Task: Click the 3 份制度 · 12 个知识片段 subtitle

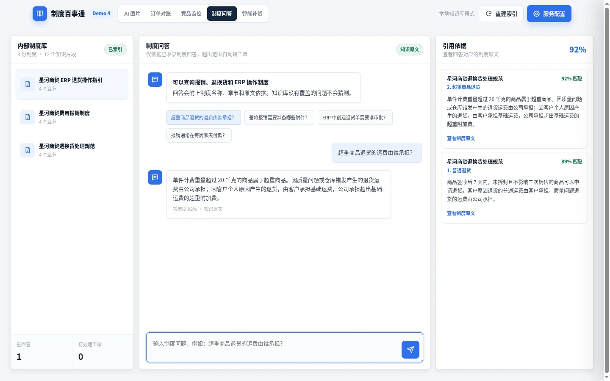Action: (x=47, y=55)
